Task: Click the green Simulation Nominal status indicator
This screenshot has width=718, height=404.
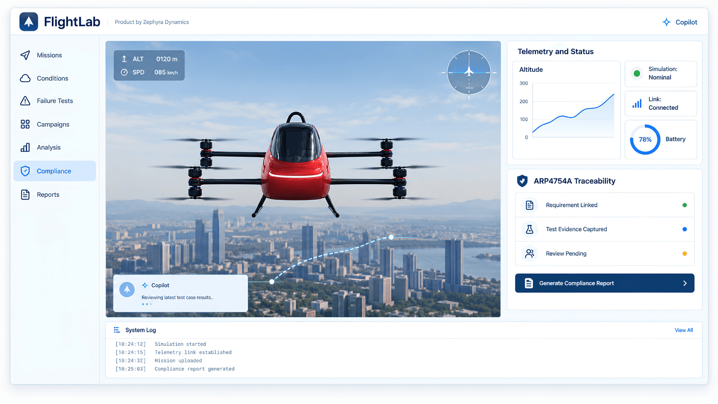Action: point(637,73)
